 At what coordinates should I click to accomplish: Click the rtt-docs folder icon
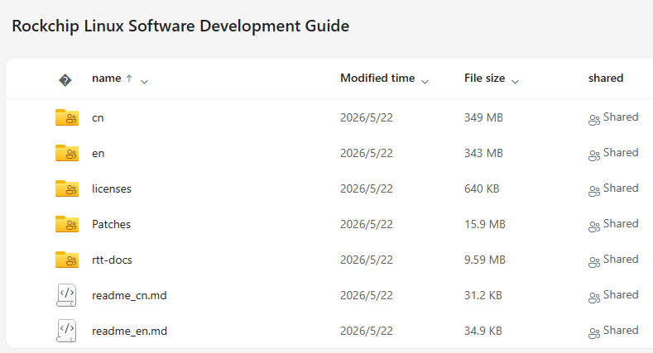67,260
